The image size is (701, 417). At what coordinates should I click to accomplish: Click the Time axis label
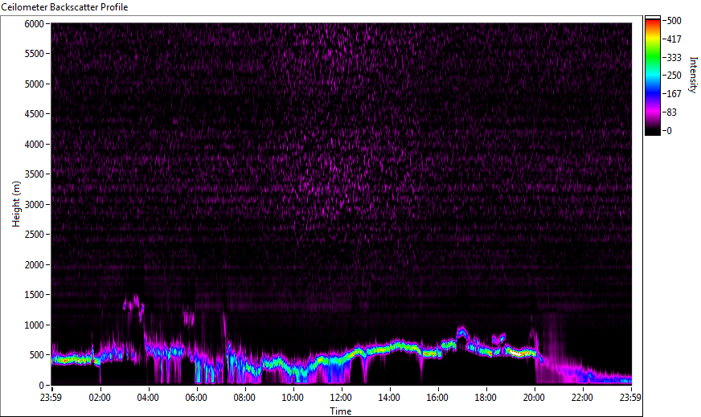click(x=341, y=411)
